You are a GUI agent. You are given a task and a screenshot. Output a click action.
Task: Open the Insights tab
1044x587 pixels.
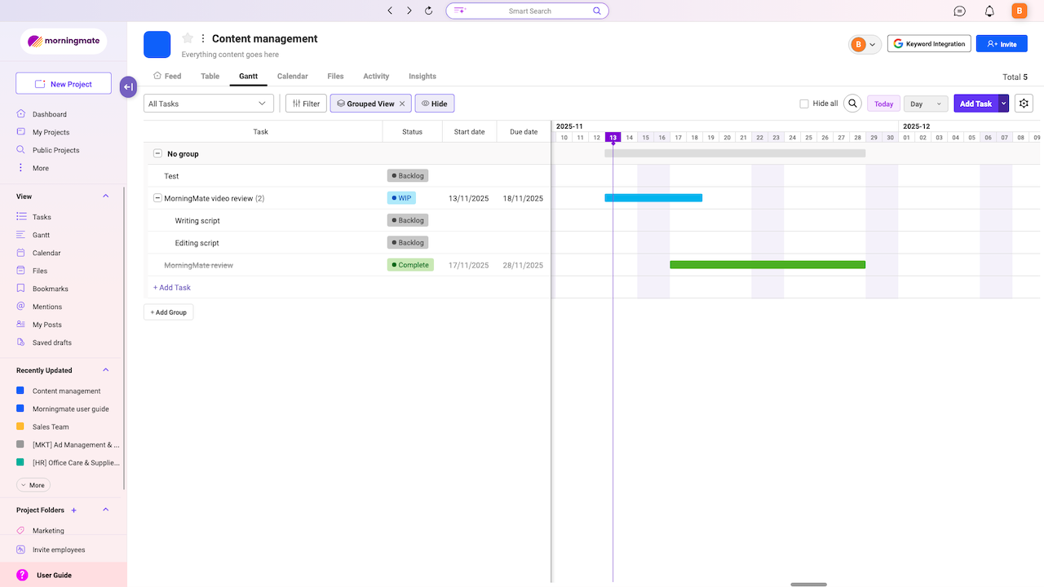tap(422, 76)
